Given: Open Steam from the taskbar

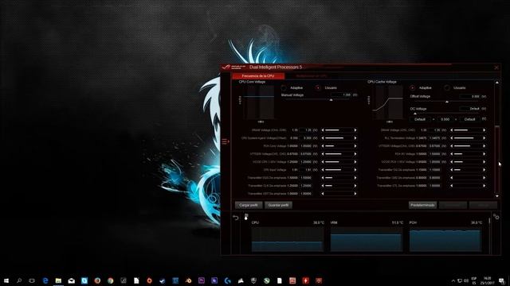Looking at the screenshot, I should pyautogui.click(x=163, y=280).
